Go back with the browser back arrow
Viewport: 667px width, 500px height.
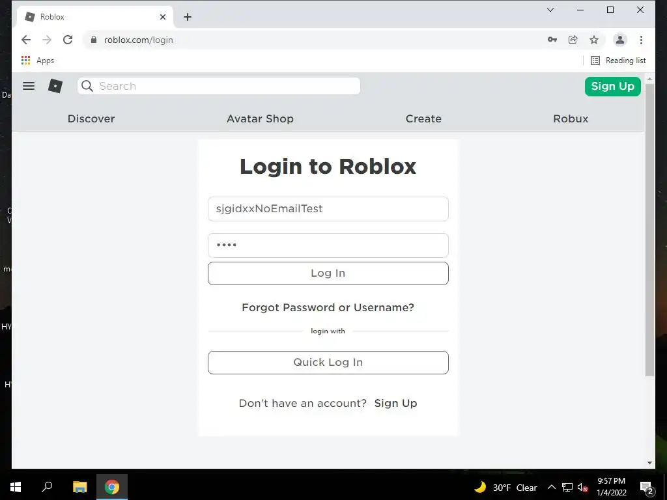pyautogui.click(x=26, y=40)
